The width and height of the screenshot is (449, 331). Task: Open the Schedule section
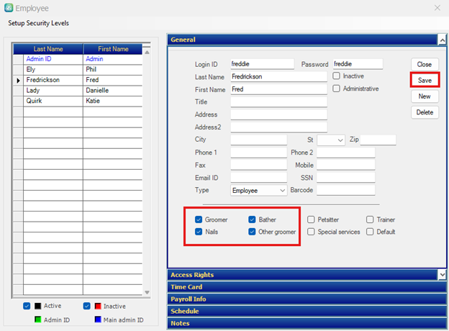tap(307, 312)
